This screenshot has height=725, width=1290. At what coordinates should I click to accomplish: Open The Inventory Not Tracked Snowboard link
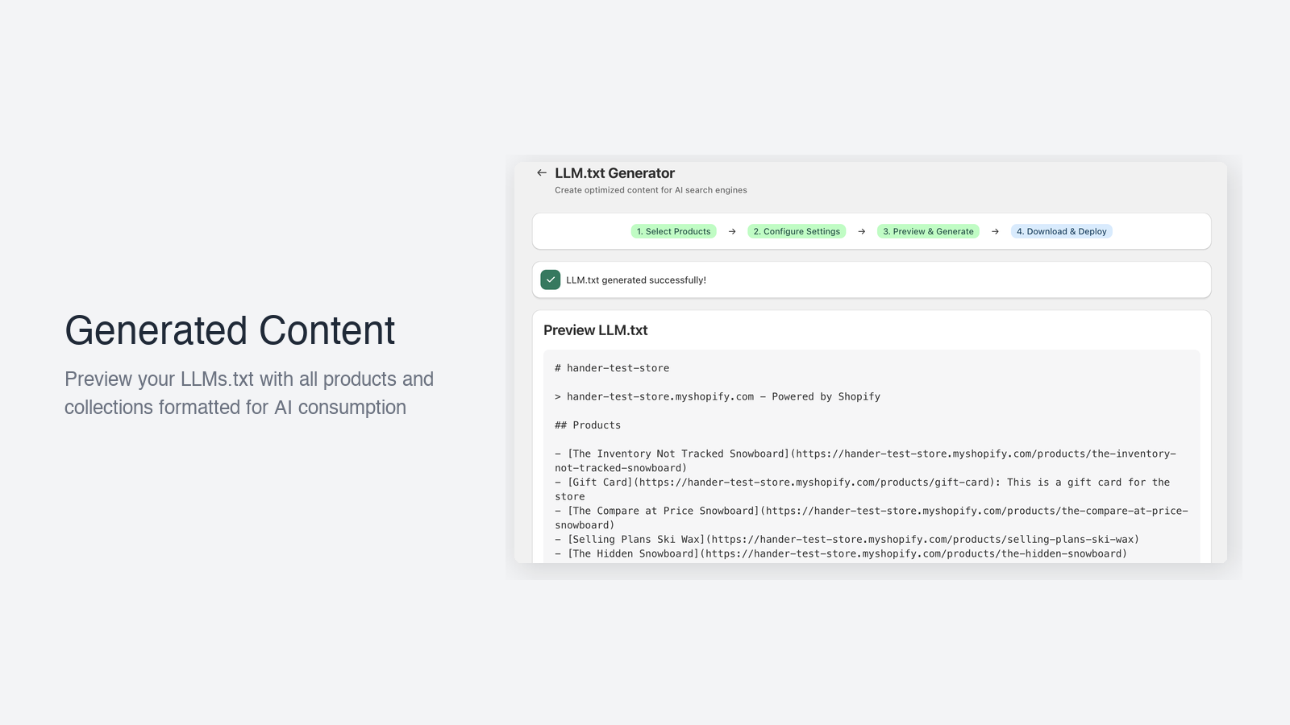[x=677, y=454]
